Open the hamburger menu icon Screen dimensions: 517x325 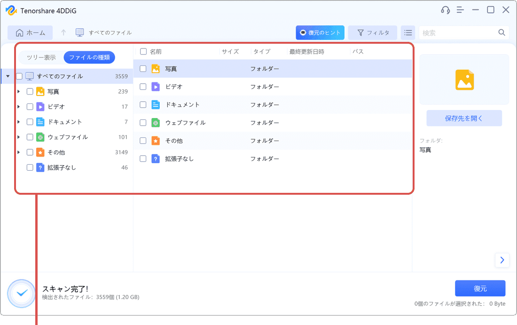[460, 9]
